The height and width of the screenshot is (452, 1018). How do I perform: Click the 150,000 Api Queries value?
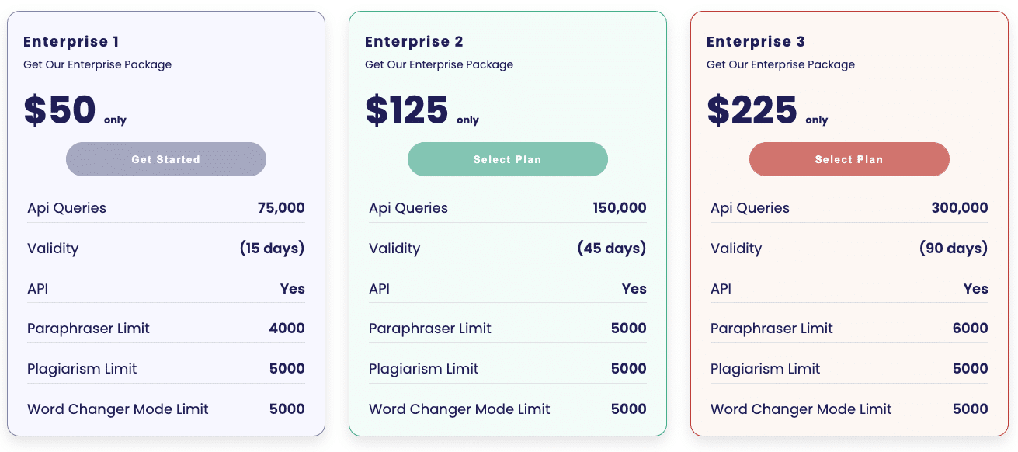coord(620,208)
